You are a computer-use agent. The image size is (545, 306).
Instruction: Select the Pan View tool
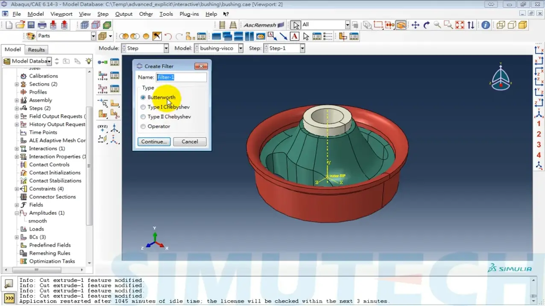click(415, 25)
